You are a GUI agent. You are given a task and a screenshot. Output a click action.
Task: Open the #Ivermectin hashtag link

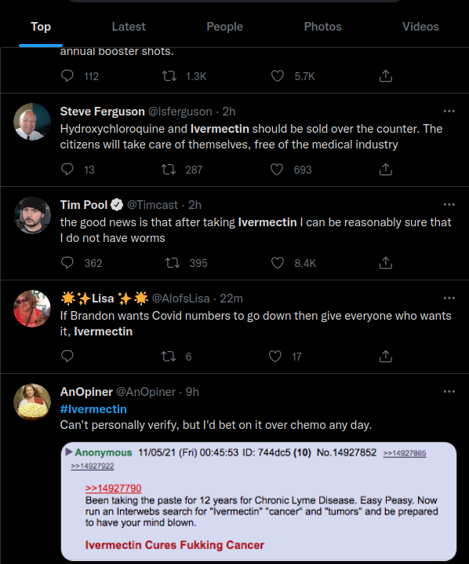click(x=93, y=409)
